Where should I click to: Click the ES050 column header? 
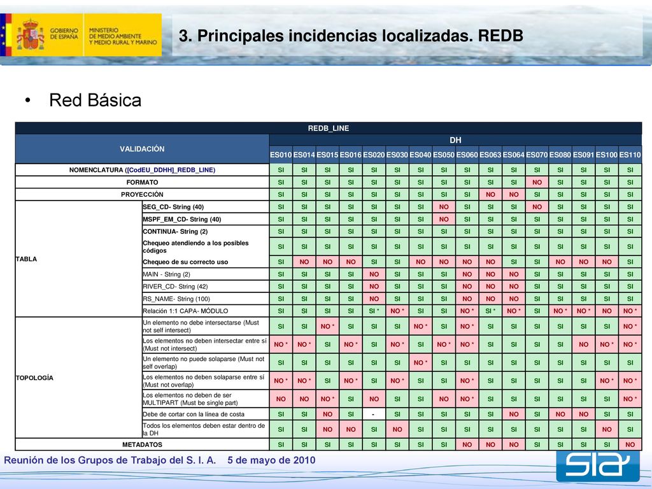444,155
